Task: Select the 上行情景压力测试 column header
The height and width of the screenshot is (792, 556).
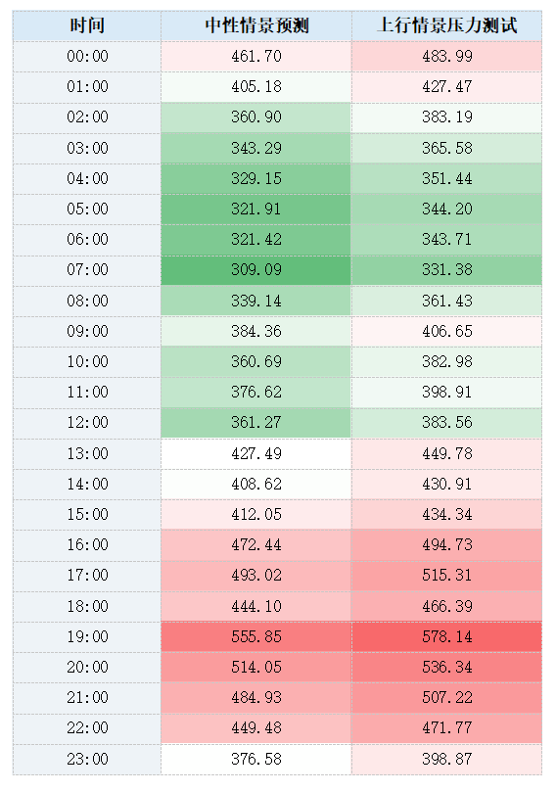Action: coord(447,25)
